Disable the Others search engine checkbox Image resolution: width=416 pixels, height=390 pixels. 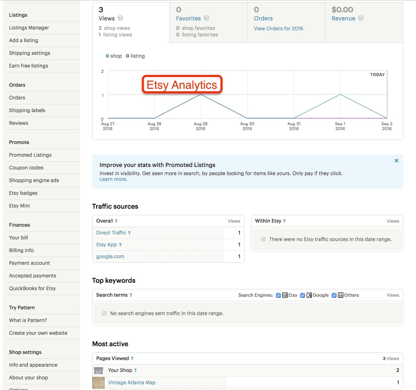(334, 295)
